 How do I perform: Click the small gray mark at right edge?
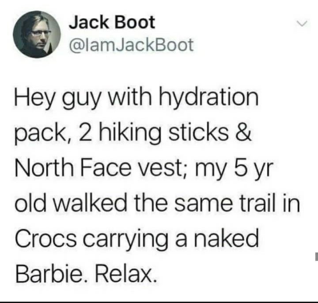pos(316,256)
